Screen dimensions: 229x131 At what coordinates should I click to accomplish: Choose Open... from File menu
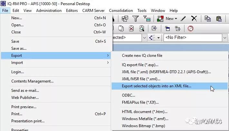coord(56,25)
